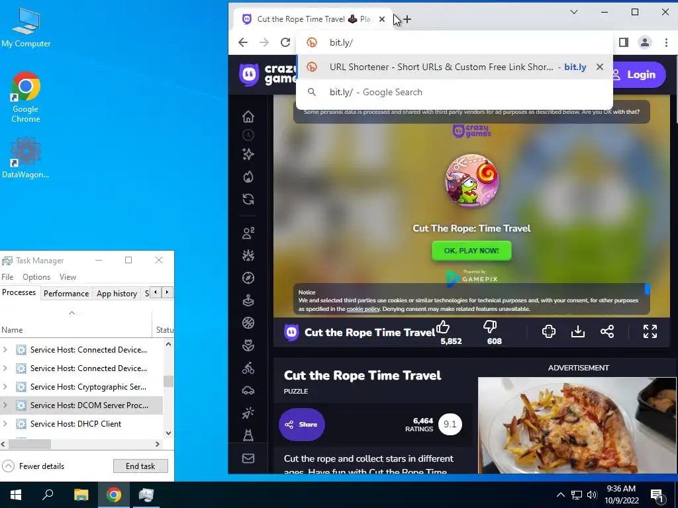Reload the page in Chrome
Viewport: 678px width, 508px height.
coord(285,42)
